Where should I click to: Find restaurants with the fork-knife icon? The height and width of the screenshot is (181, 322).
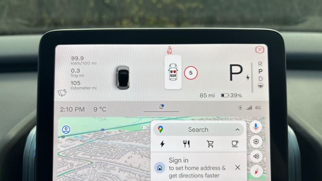tap(186, 144)
